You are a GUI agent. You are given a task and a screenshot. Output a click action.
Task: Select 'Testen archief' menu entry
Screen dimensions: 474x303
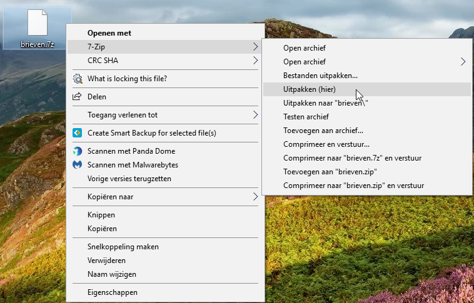pos(306,117)
